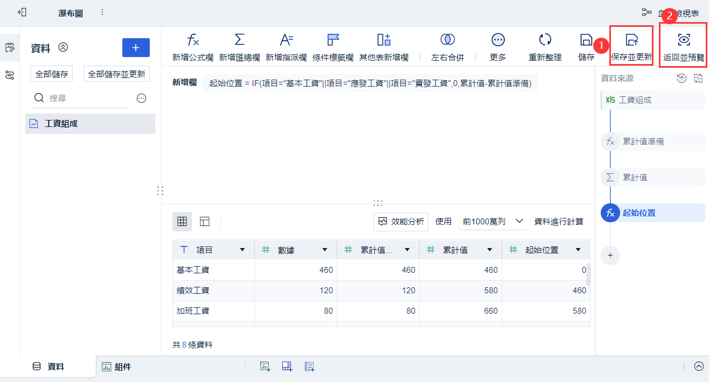Select the 累計值準備 step

(652, 142)
